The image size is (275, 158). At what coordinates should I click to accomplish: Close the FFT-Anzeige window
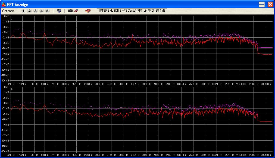point(270,4)
